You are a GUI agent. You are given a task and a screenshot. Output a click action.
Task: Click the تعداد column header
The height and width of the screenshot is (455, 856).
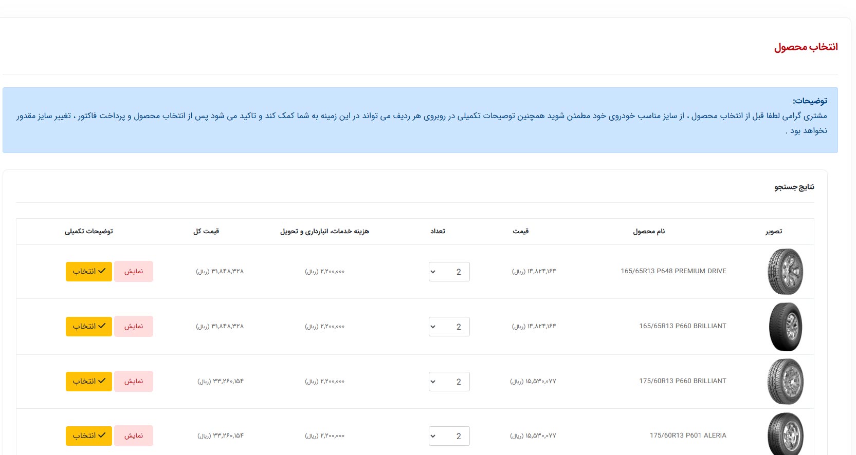pos(438,232)
